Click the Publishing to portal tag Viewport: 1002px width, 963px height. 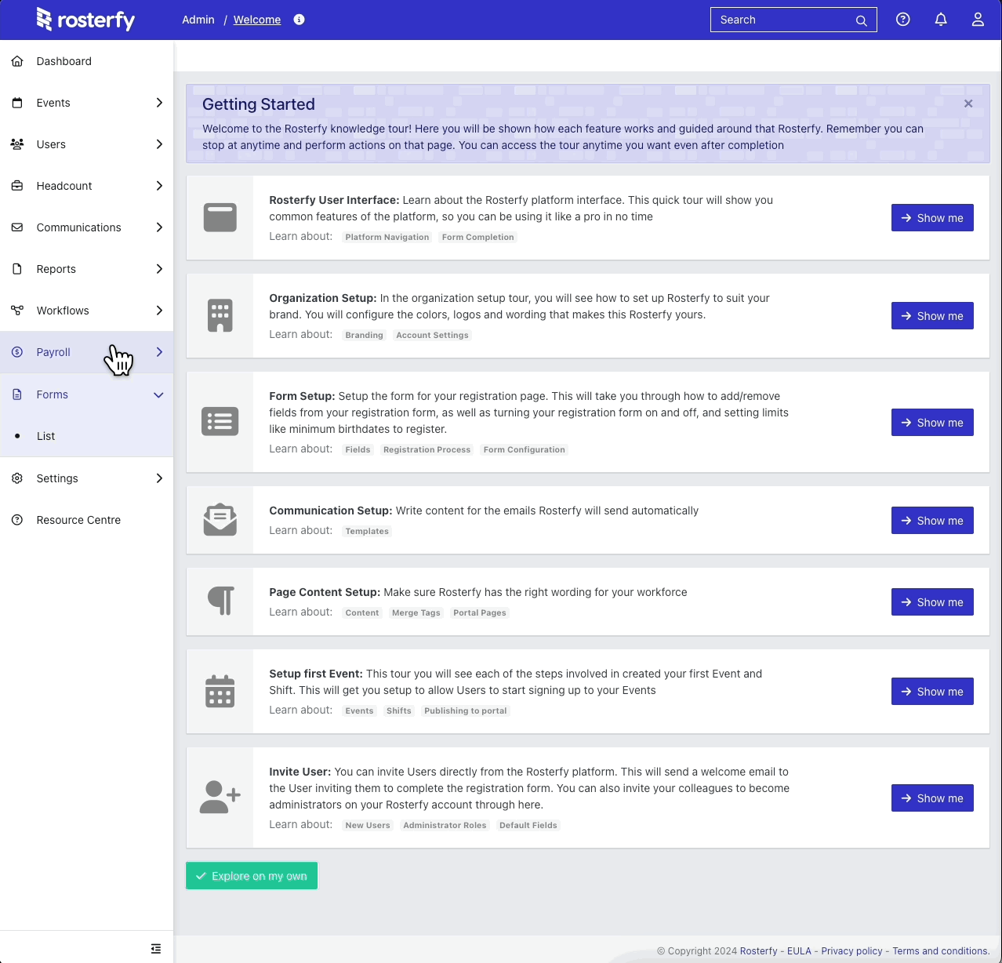pos(466,710)
